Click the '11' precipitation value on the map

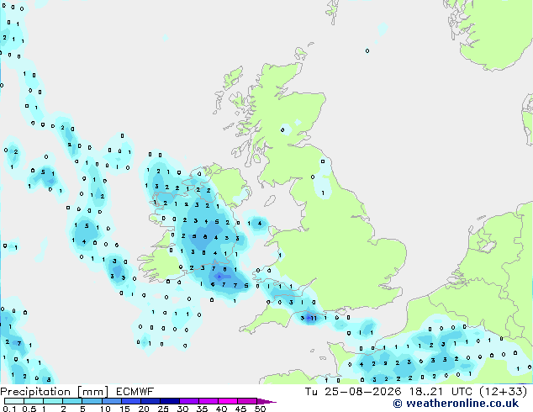tap(314, 318)
